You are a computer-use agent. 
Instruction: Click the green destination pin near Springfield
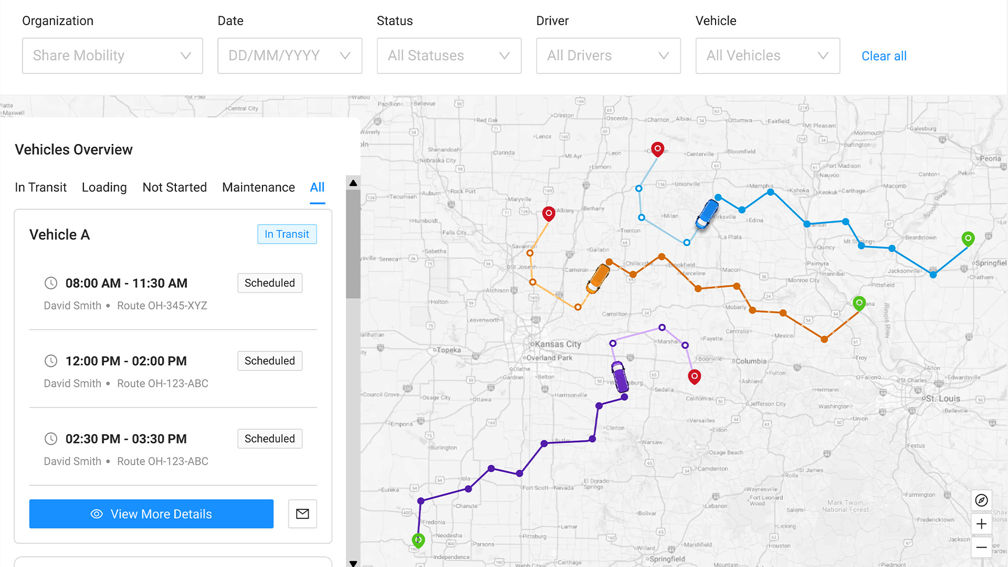click(x=968, y=239)
